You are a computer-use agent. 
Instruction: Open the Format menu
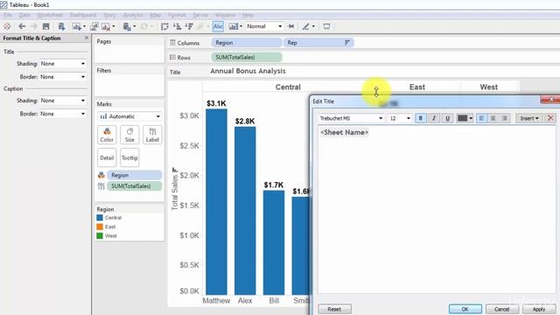177,15
